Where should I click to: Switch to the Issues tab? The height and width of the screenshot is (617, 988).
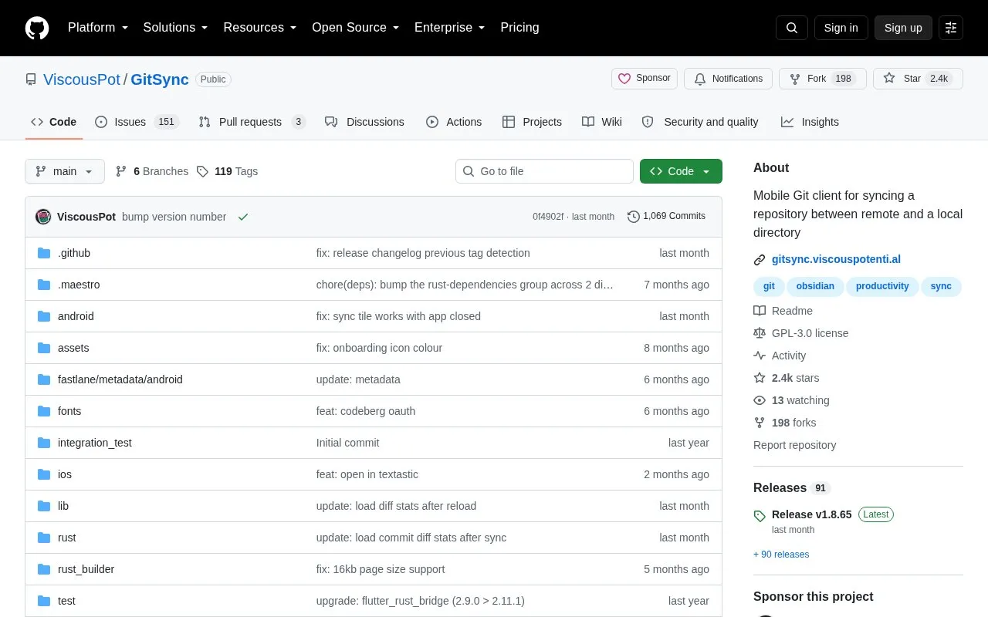click(137, 122)
